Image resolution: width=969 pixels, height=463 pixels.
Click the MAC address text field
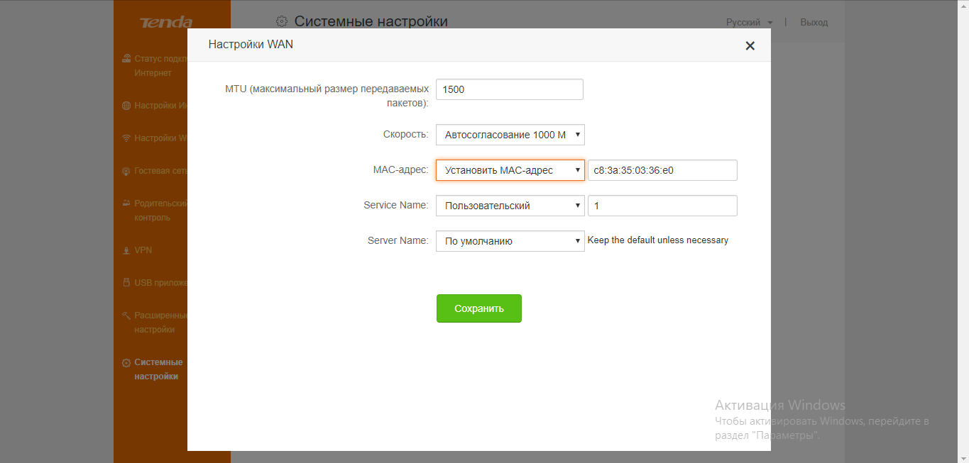tap(662, 170)
